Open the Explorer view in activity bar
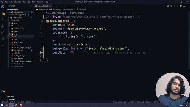The image size is (190, 107). 3,7
